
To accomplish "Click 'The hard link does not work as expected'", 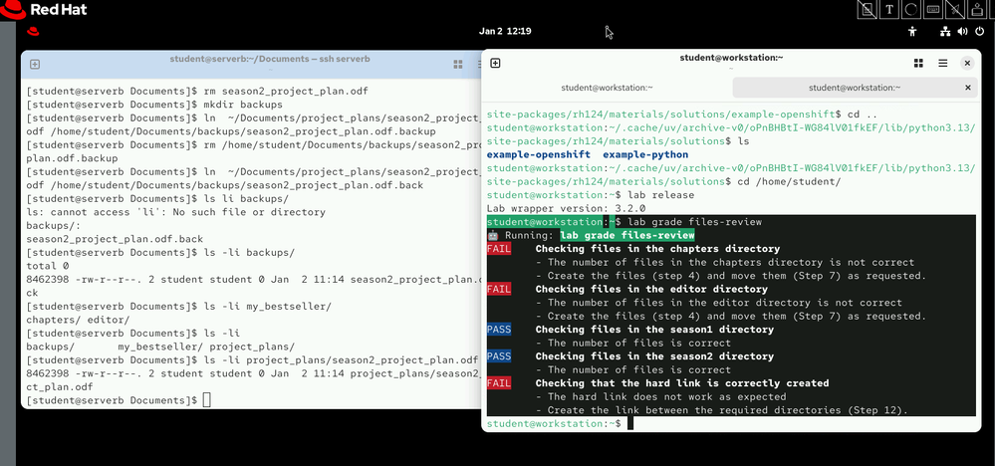I will (667, 397).
